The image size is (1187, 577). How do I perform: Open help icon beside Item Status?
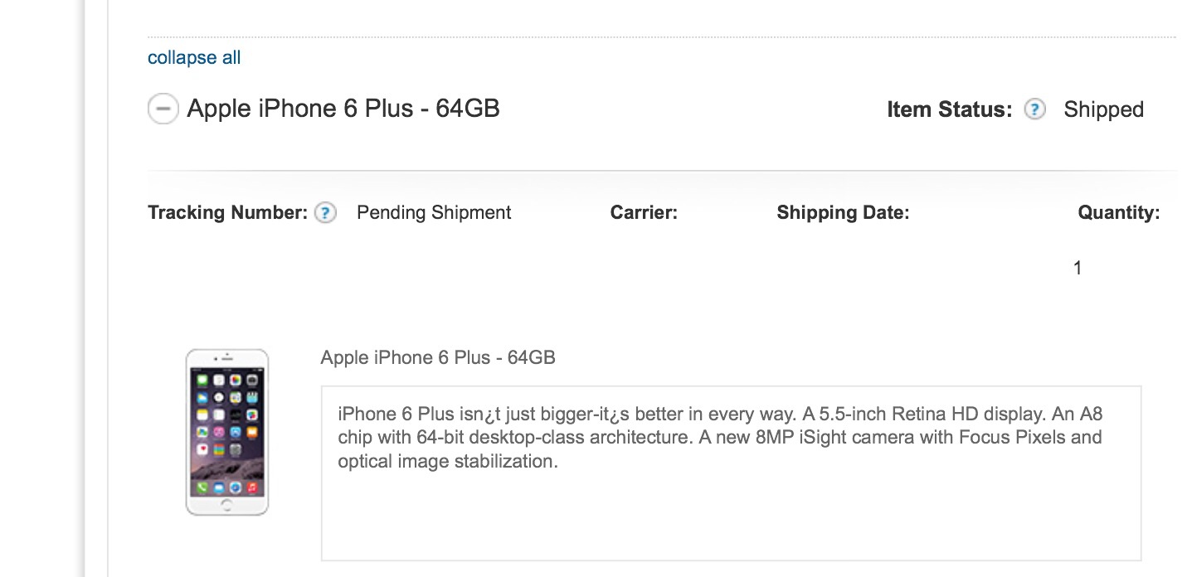click(1034, 109)
